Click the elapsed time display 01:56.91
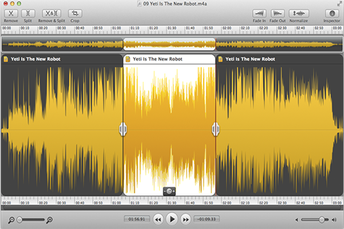Image resolution: width=344 pixels, height=229 pixels. click(136, 219)
